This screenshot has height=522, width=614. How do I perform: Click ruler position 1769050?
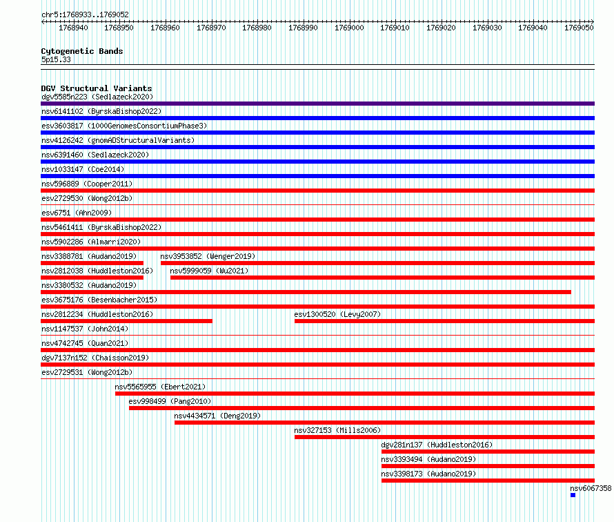pyautogui.click(x=579, y=28)
